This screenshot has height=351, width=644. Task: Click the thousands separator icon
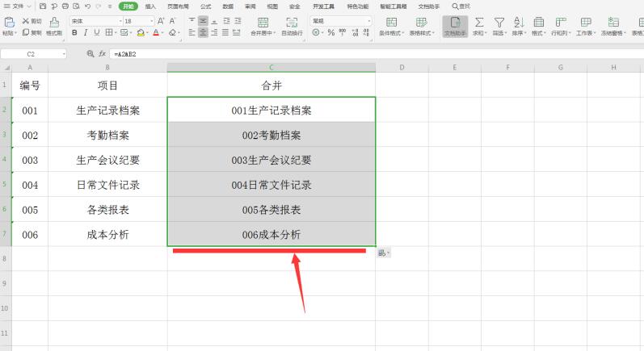(x=343, y=32)
